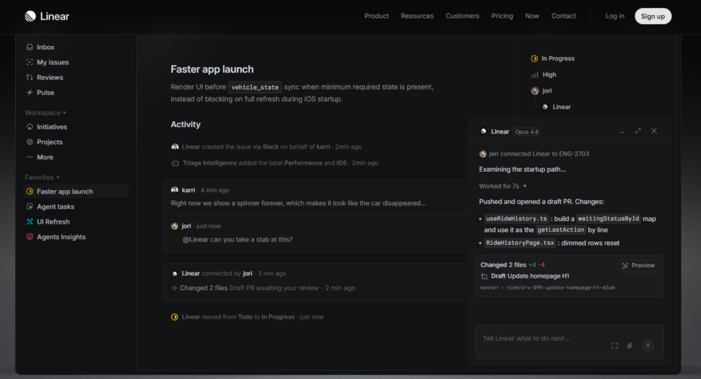Expand the Linear agent panel to fullscreen
701x379 pixels.
[638, 131]
